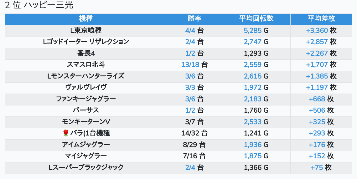Image resolution: width=357 pixels, height=179 pixels.
Task: Click the モンキーターンV row name
Action: (86, 122)
